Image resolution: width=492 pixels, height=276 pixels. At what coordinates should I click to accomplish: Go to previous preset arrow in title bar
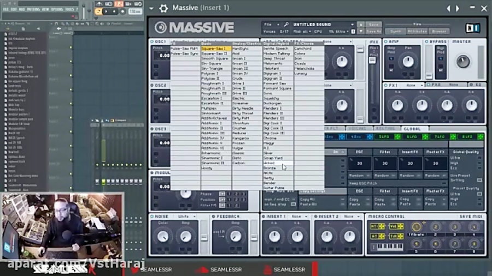448,8
